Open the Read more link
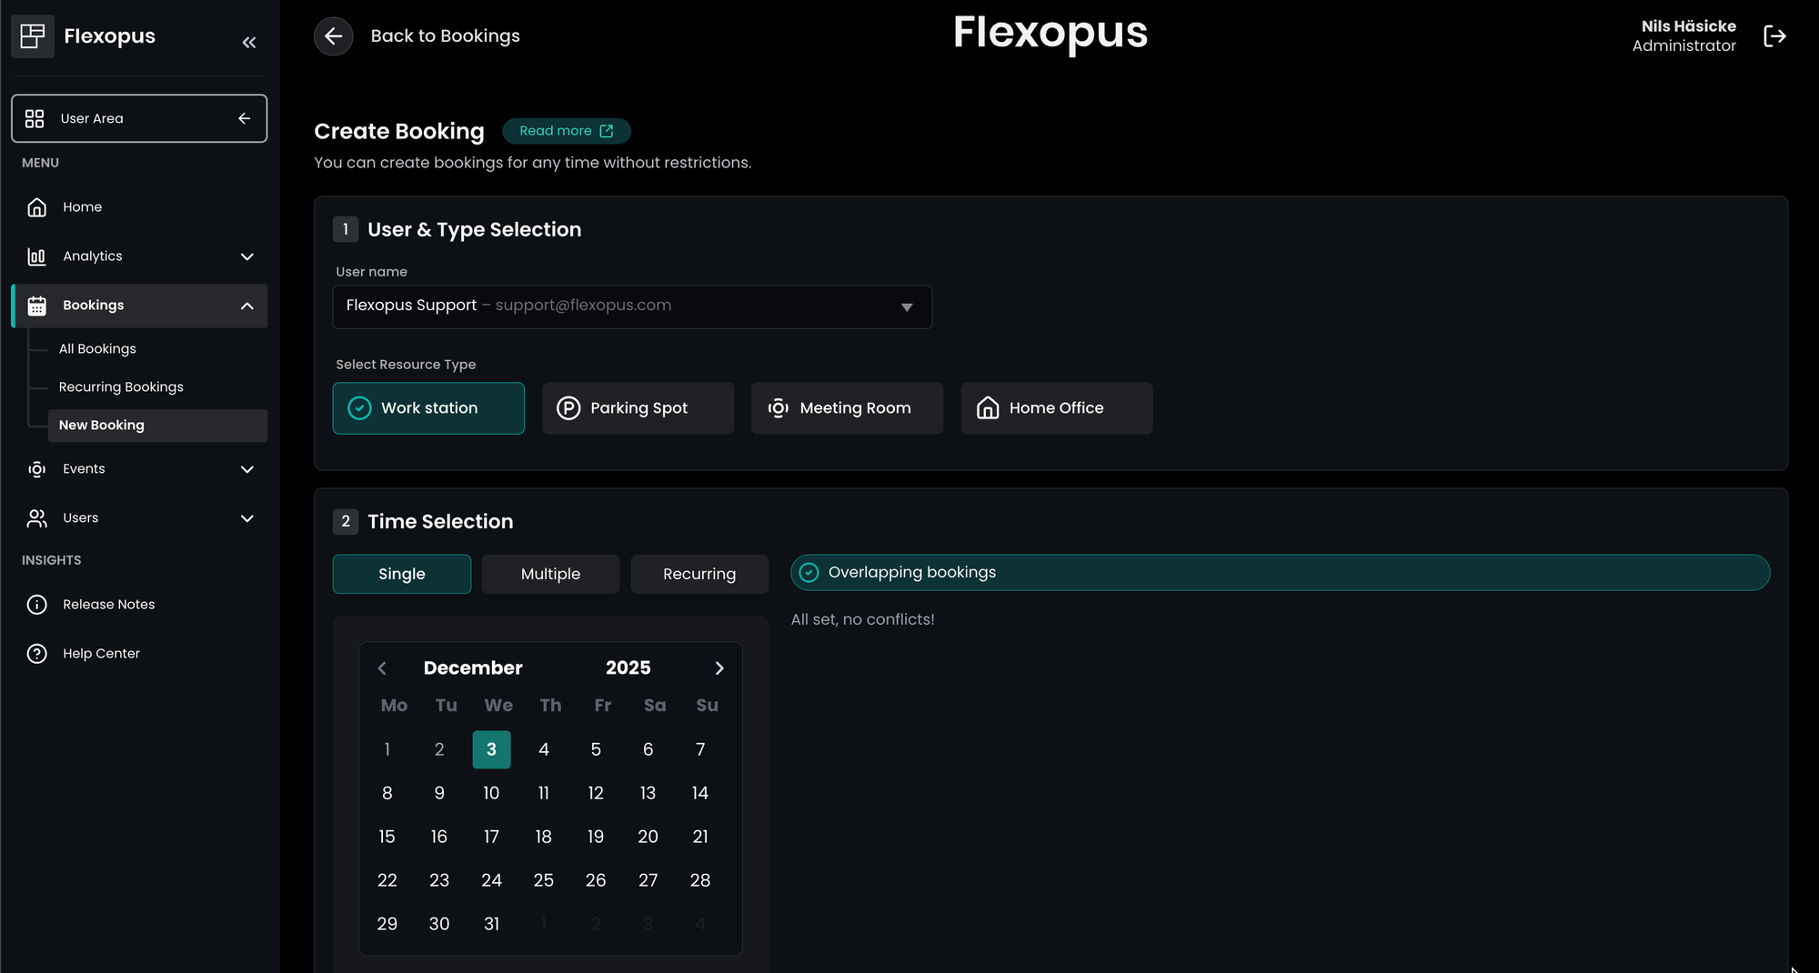 pos(566,131)
